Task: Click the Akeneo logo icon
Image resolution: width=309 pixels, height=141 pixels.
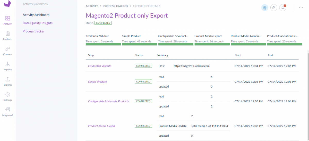Action: pos(8,4)
